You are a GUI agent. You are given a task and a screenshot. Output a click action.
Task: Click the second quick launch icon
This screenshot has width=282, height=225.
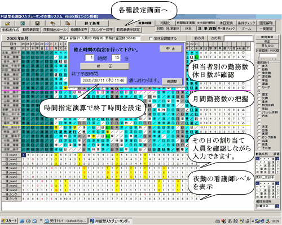(x=28, y=221)
